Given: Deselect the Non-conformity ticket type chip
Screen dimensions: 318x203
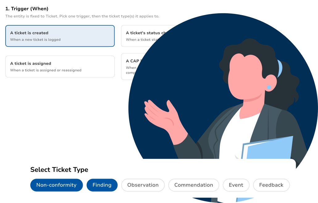Looking at the screenshot, I should (56, 185).
